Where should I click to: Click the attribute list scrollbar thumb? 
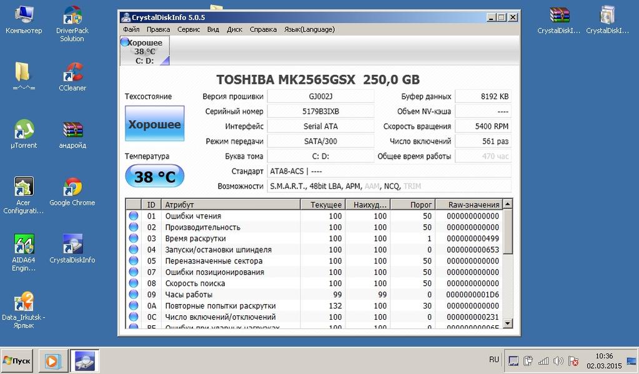pos(507,231)
